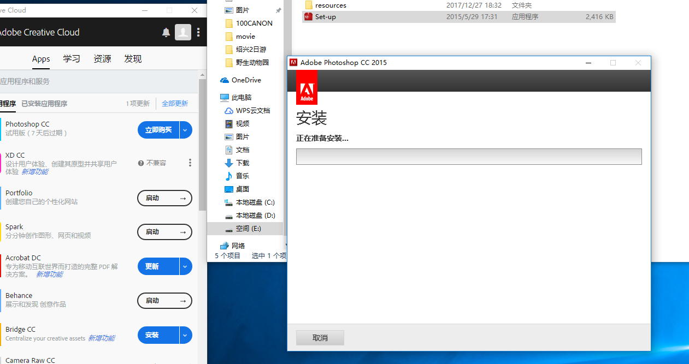Expand the Bridge CC 安装 dropdown arrow
Screen dimensions: 689x364
[186, 335]
